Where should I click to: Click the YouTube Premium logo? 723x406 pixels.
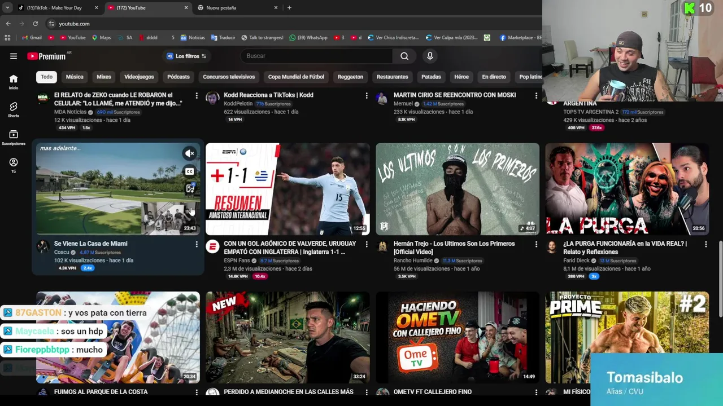(46, 56)
